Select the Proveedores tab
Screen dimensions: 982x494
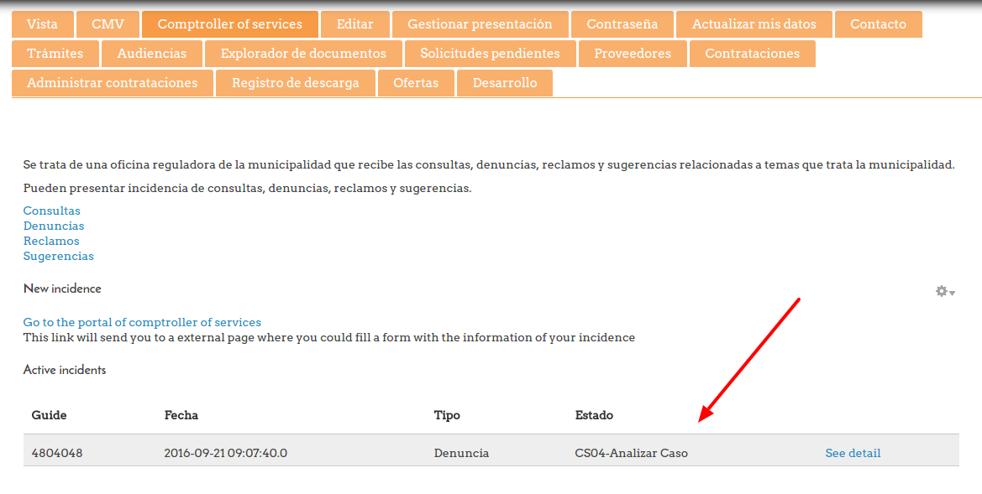[x=633, y=54]
